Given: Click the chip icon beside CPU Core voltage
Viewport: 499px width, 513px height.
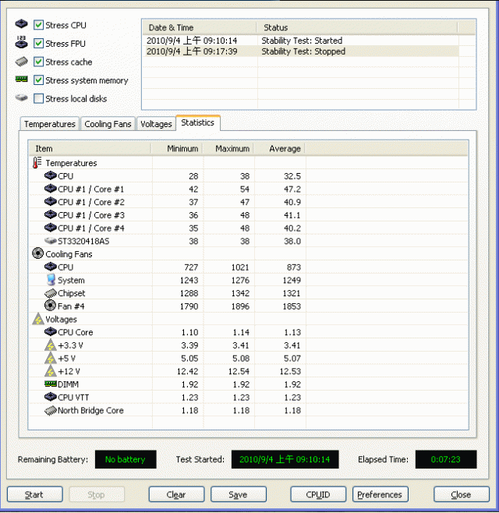Looking at the screenshot, I should [51, 332].
